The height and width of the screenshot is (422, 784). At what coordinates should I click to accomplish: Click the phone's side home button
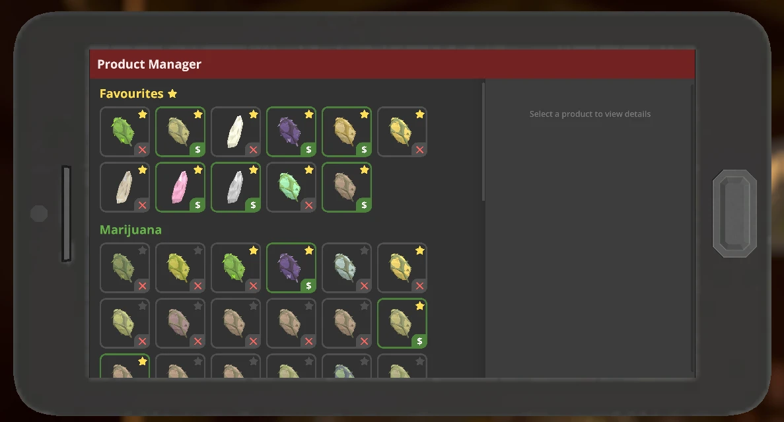(734, 213)
